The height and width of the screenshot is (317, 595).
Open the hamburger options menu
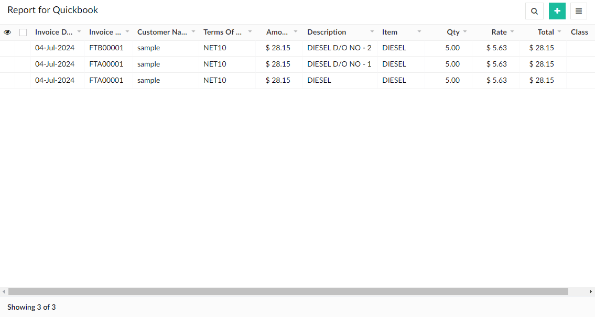pos(579,11)
